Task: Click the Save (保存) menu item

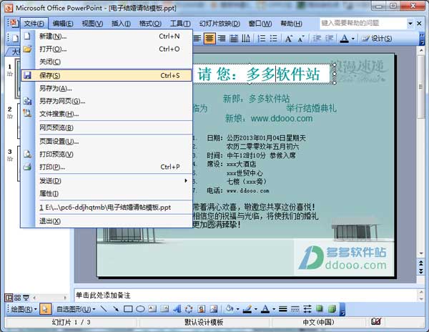Action: pos(106,76)
